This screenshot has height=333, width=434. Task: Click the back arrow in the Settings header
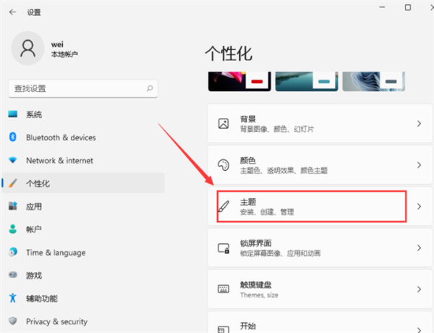coord(12,12)
